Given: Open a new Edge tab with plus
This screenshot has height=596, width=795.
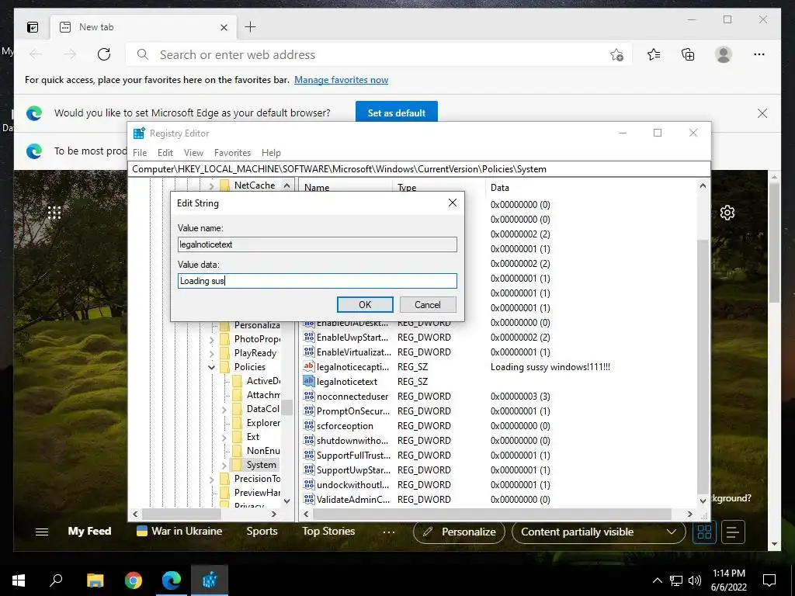Looking at the screenshot, I should click(x=251, y=27).
